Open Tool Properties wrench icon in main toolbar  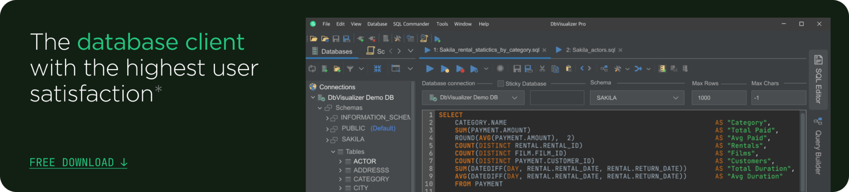coord(398,39)
